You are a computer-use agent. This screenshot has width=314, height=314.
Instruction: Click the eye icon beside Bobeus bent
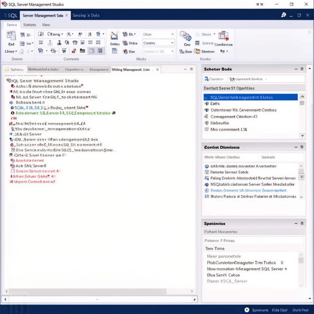11,102
